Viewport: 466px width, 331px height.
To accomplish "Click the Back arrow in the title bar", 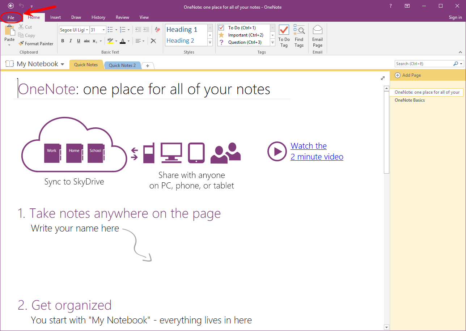I will click(x=11, y=6).
